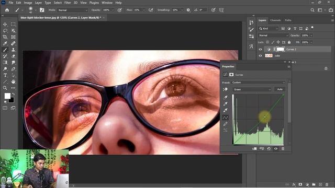This screenshot has height=188, width=335.
Task: Hide the Curves 2 layer
Action: 260,49
